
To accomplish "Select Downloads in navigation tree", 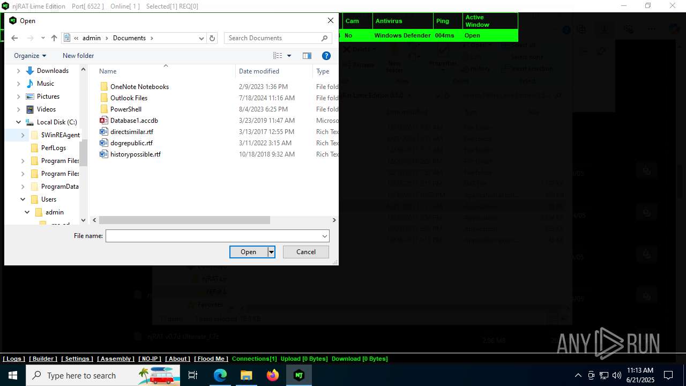I will [53, 71].
